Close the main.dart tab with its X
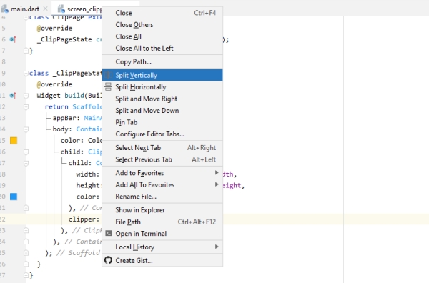 coord(46,9)
